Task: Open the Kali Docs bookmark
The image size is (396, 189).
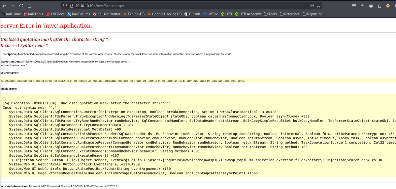Action: pyautogui.click(x=55, y=14)
